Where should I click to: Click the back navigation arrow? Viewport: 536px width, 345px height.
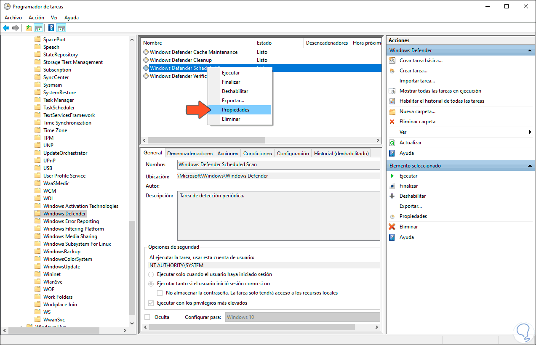coord(6,28)
